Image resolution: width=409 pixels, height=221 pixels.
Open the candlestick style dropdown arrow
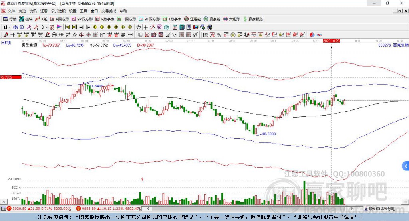click(47, 27)
